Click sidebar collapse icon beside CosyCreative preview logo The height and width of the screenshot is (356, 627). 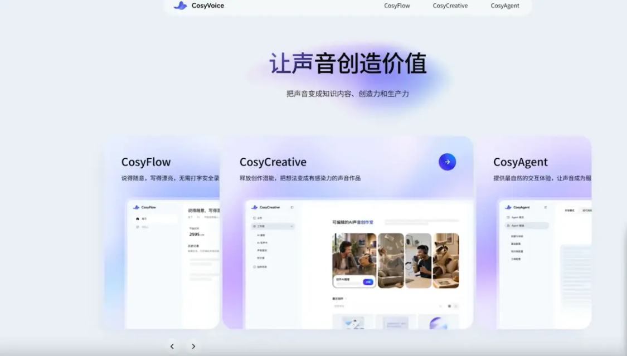pyautogui.click(x=292, y=207)
